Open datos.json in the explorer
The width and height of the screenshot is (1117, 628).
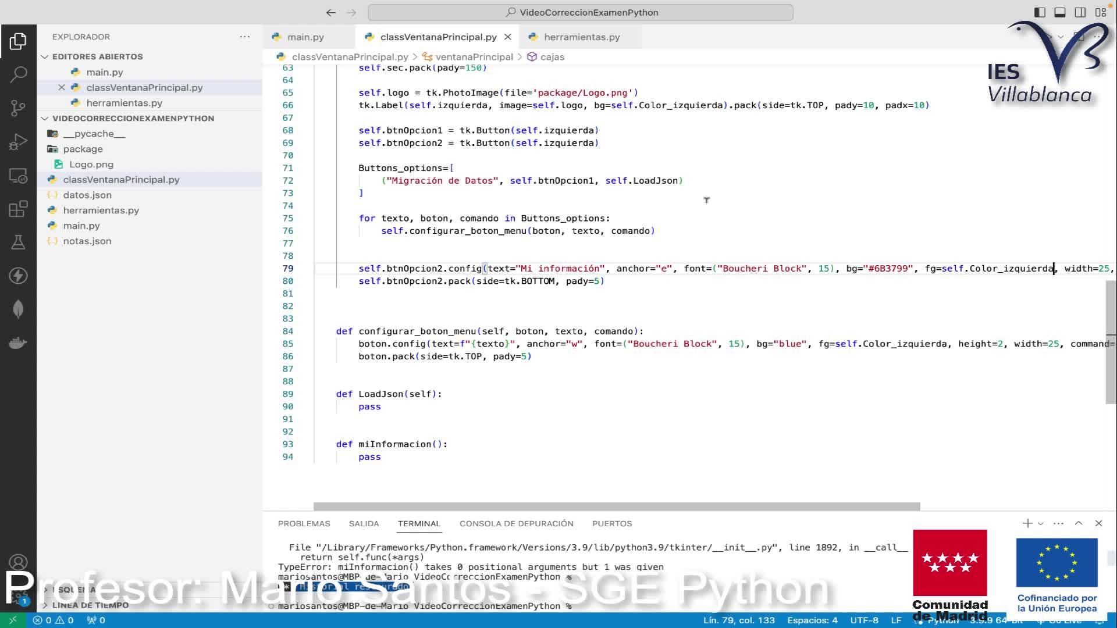[x=87, y=195]
